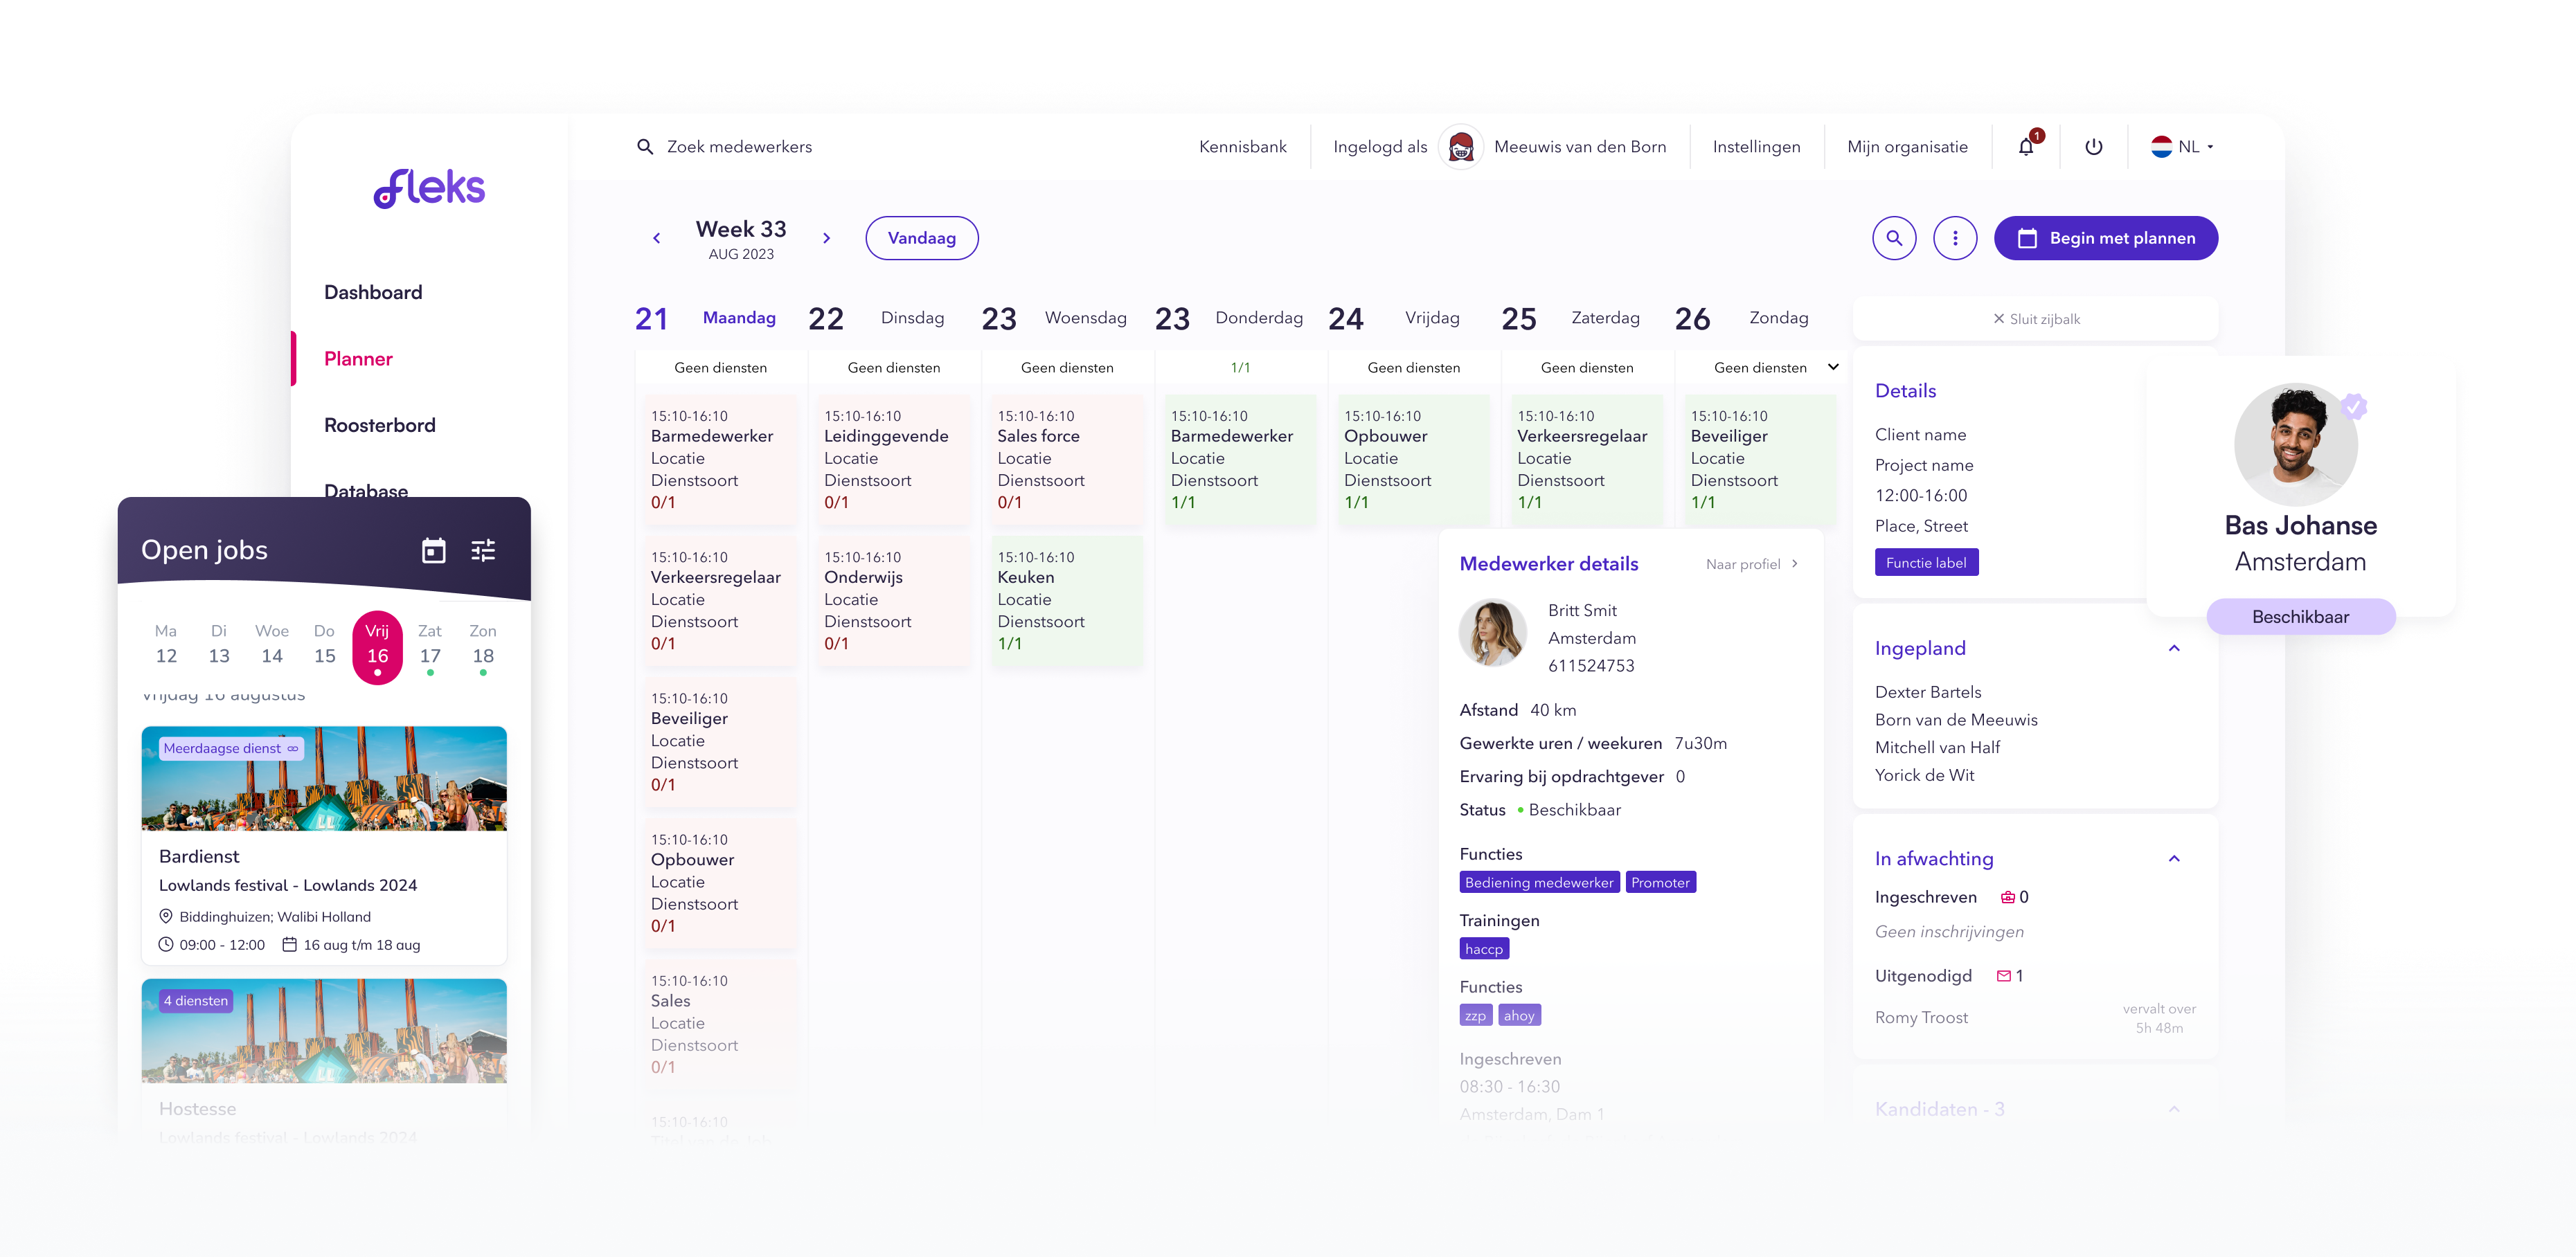
Task: Click the Vandaag button
Action: pyautogui.click(x=922, y=238)
